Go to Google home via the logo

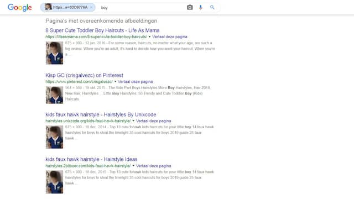pyautogui.click(x=20, y=7)
